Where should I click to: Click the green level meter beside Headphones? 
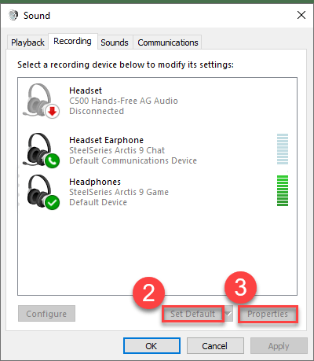point(283,190)
